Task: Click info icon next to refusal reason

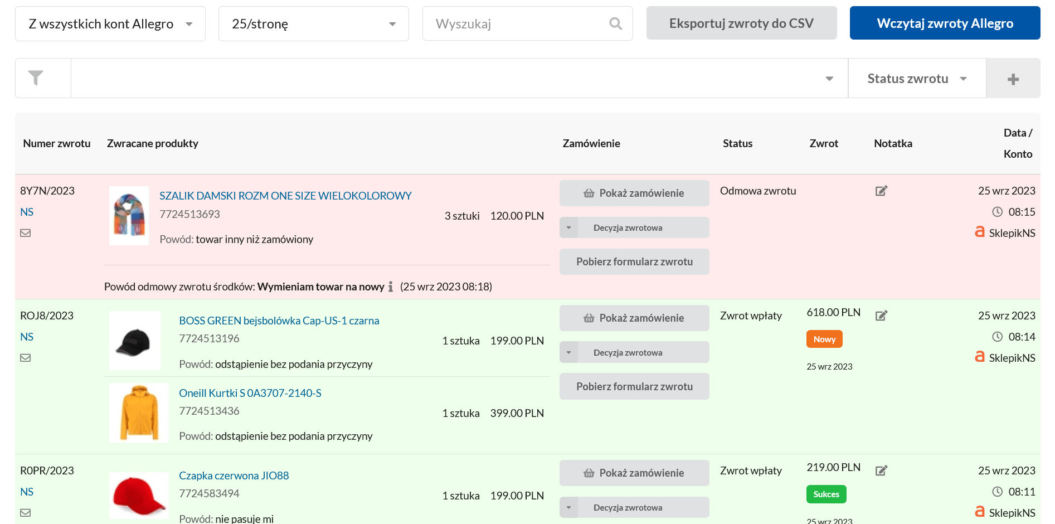Action: pyautogui.click(x=391, y=287)
